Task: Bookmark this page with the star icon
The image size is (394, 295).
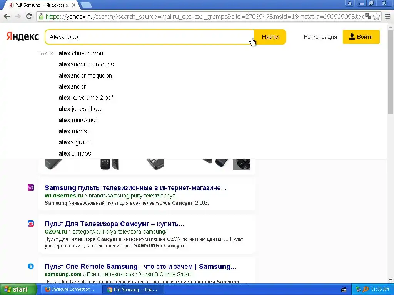Action: (376, 17)
